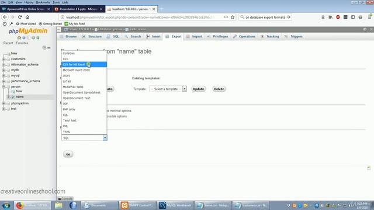Open the page actions three-dot menu
Image resolution: width=374 pixels, height=210 pixels.
tap(226, 17)
